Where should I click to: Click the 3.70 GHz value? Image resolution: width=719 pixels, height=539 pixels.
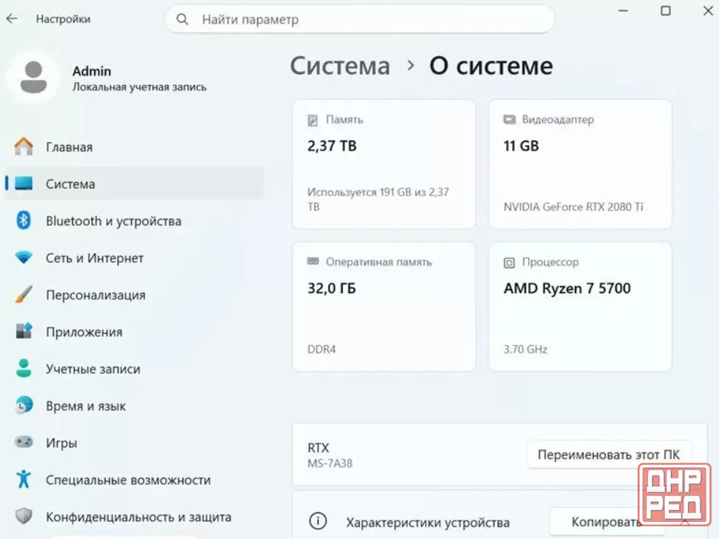point(526,349)
